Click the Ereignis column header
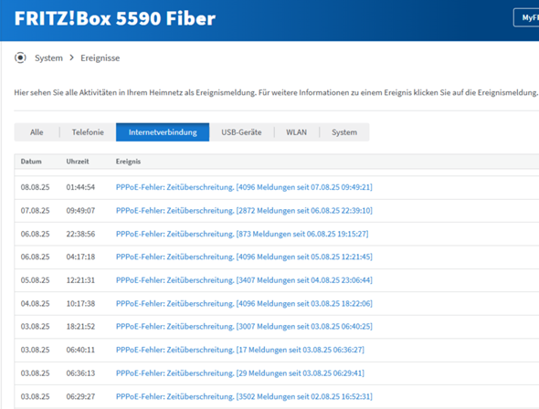 coord(128,162)
